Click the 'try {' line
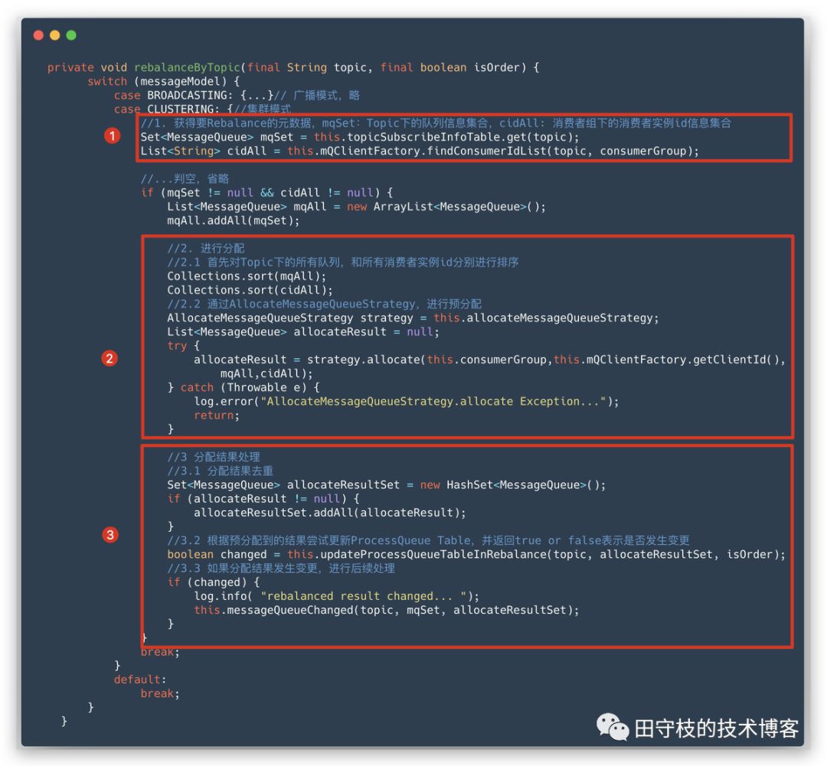Screen dimensions: 827x766 (x=184, y=346)
